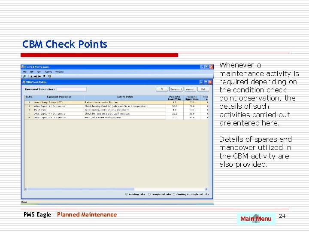Click the Parameter Upper Value column header
The image size is (309, 232).
pos(192,98)
